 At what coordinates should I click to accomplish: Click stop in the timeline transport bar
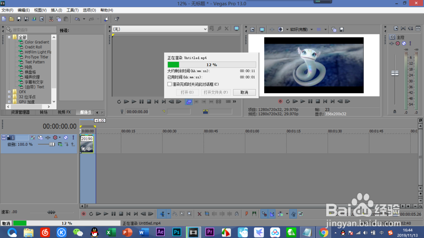click(x=121, y=214)
